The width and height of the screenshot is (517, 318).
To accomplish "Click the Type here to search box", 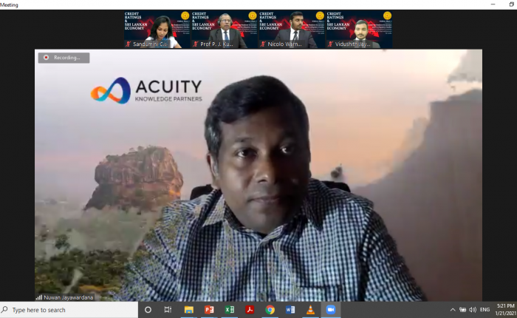I will pyautogui.click(x=69, y=310).
